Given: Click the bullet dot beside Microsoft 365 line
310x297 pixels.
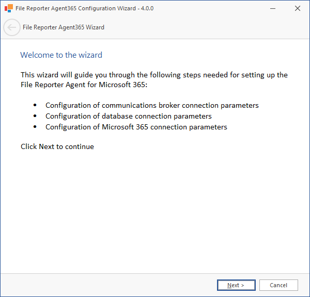Looking at the screenshot, I should (35, 127).
